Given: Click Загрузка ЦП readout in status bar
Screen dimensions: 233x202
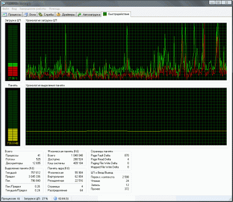Looking at the screenshot, I should point(36,198).
